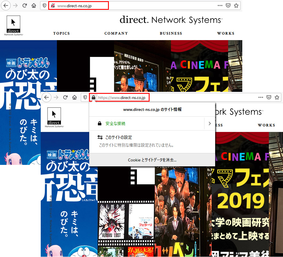Viewport: 283px width, 257px height.
Task: Open the TOPICS menu item
Action: click(x=61, y=33)
